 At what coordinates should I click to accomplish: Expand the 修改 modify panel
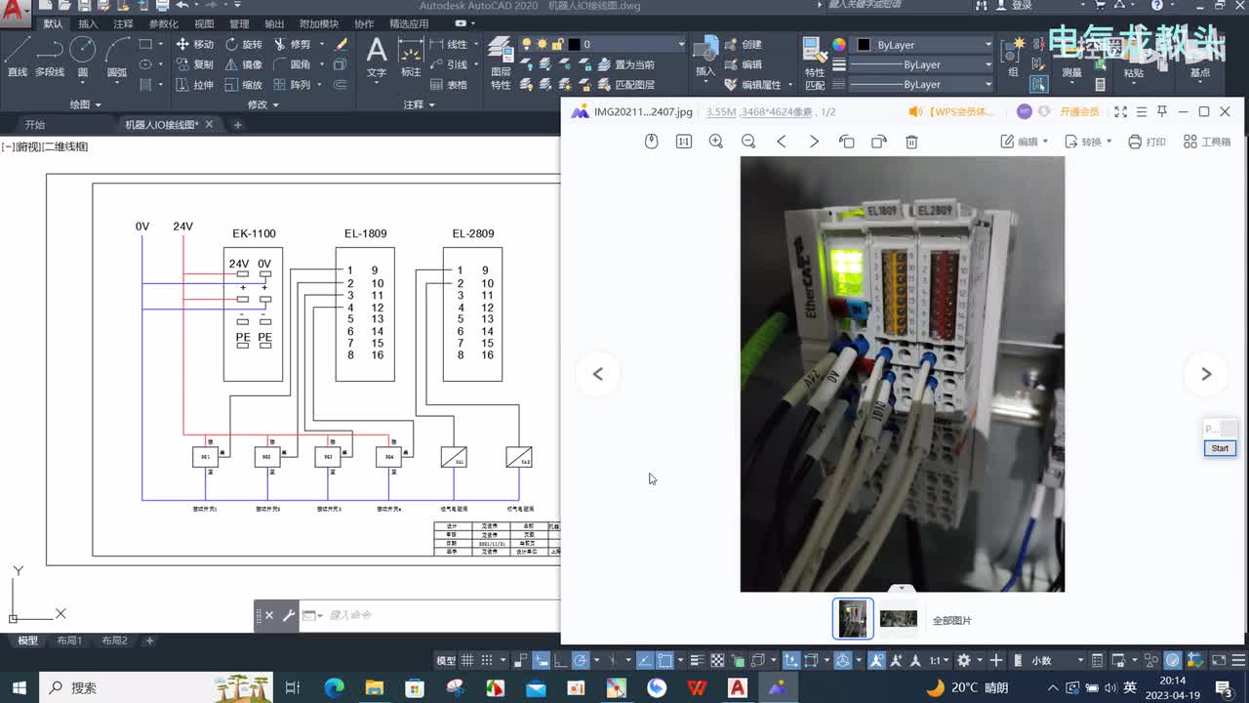tap(262, 104)
